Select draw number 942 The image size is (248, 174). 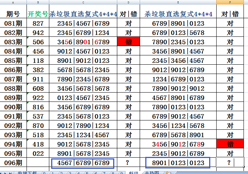pyautogui.click(x=38, y=33)
